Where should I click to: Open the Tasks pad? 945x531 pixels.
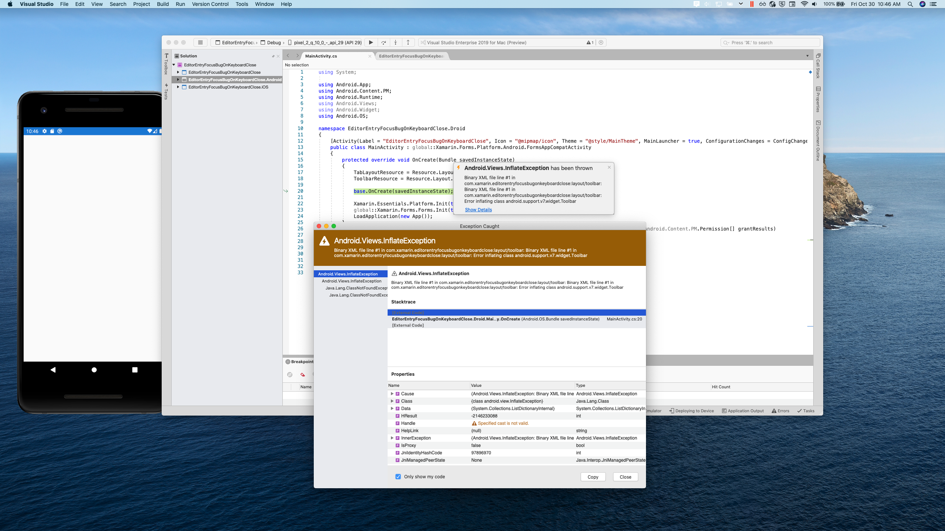(806, 411)
